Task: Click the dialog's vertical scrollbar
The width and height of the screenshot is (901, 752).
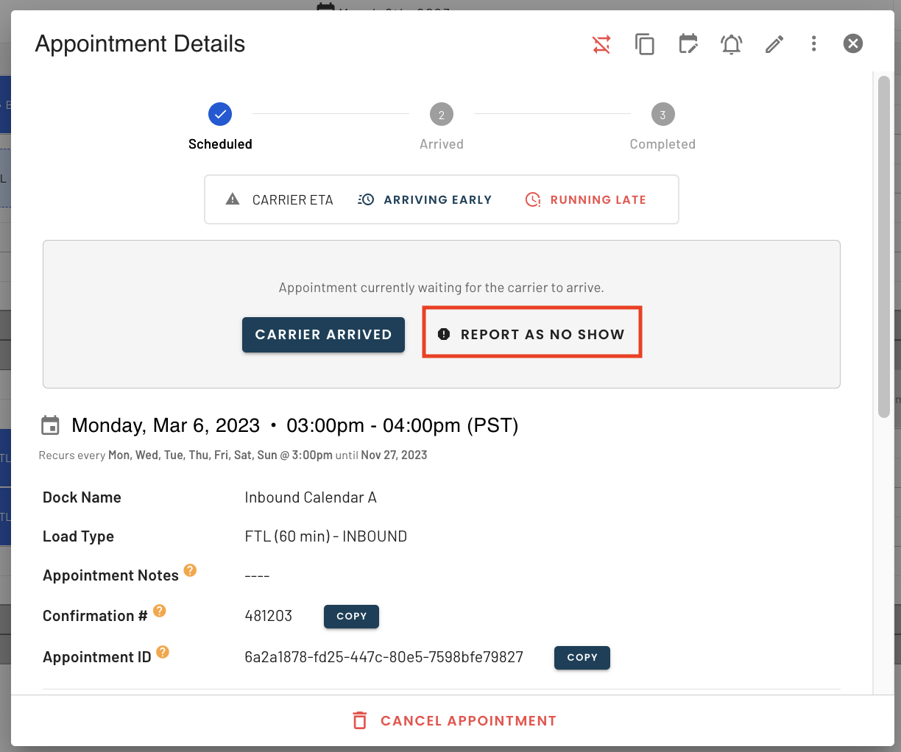Action: [884, 246]
